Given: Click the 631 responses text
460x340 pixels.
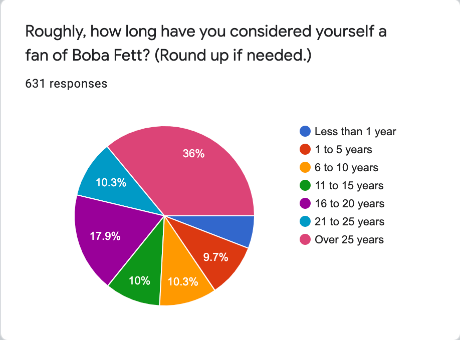Looking at the screenshot, I should pos(66,84).
